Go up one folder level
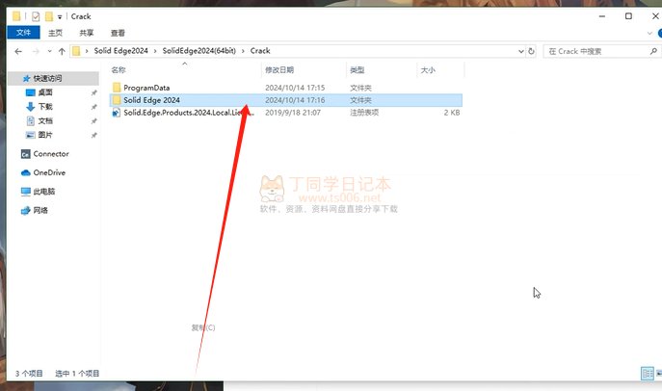This screenshot has width=662, height=391. (62, 51)
